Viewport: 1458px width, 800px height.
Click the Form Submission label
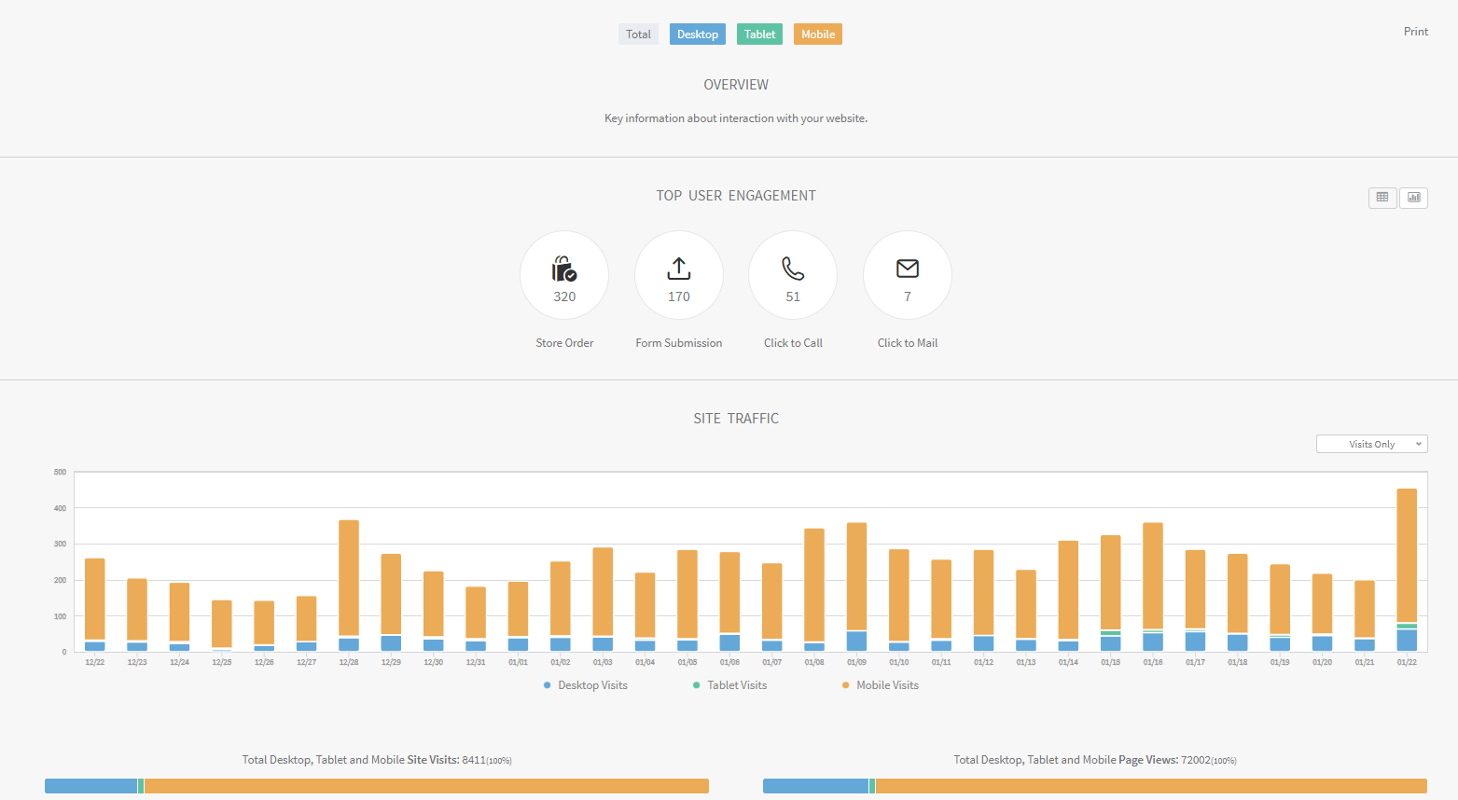click(x=679, y=343)
